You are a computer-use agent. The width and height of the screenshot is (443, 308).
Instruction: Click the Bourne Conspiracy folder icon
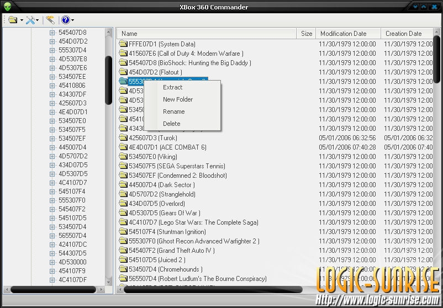click(x=123, y=278)
